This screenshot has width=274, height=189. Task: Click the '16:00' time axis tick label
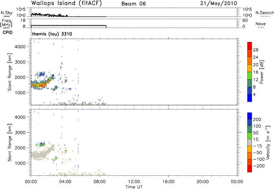point(168,182)
